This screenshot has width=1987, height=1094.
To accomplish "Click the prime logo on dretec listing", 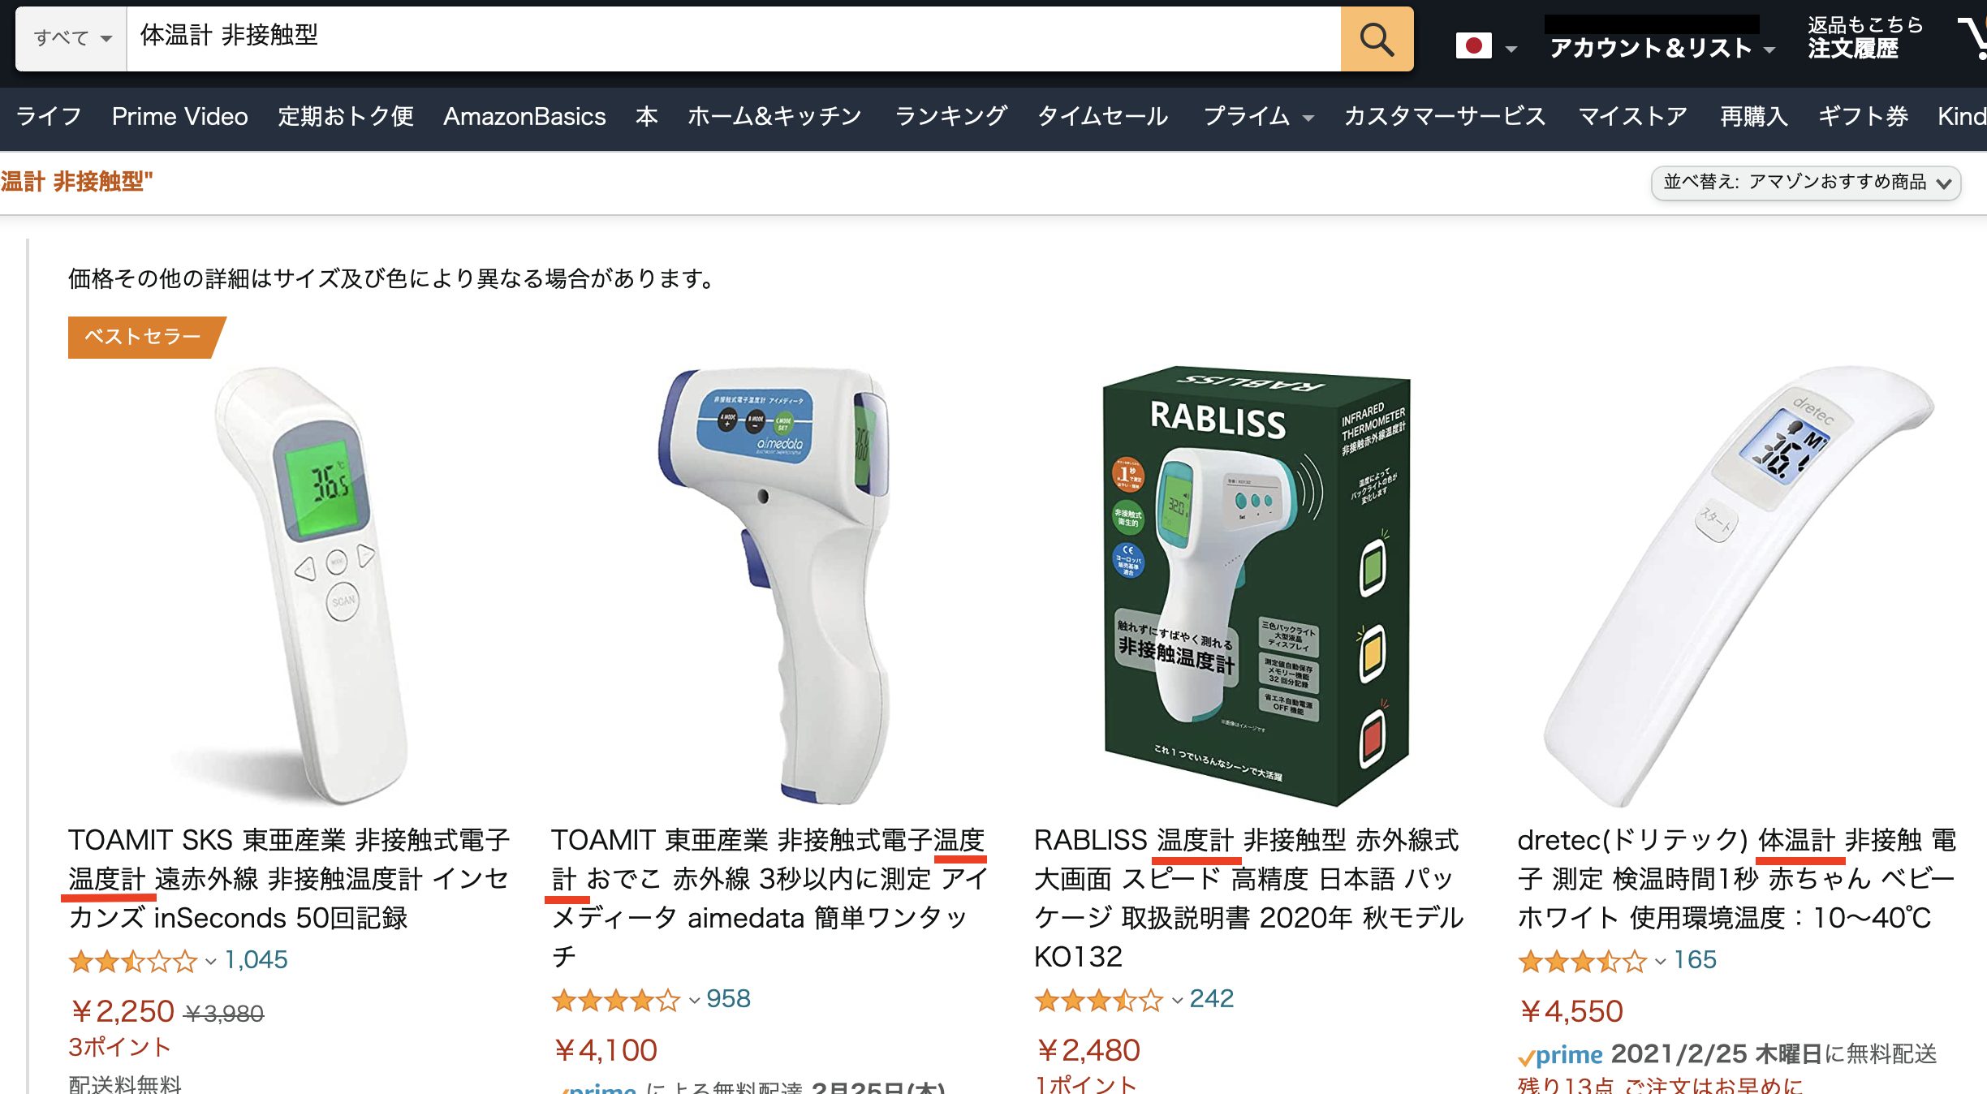I will 1560,1055.
